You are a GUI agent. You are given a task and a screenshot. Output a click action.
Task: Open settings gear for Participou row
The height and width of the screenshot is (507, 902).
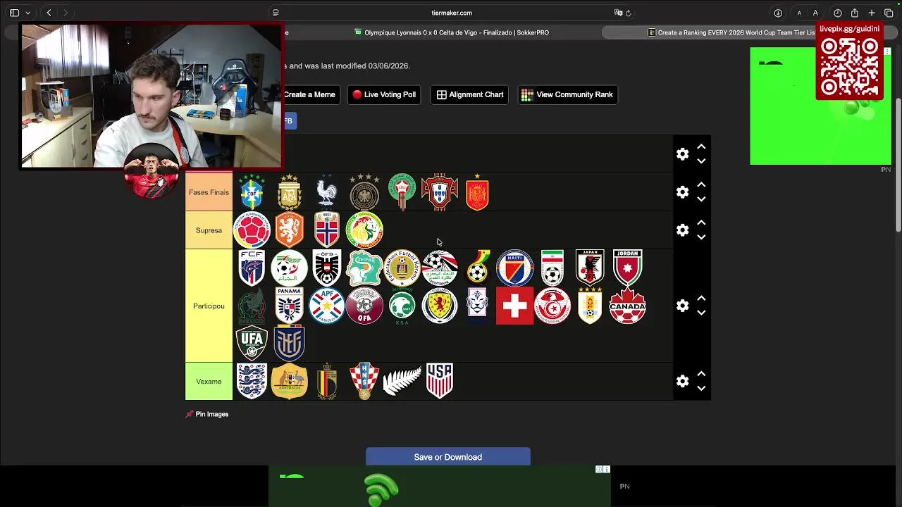click(x=682, y=306)
